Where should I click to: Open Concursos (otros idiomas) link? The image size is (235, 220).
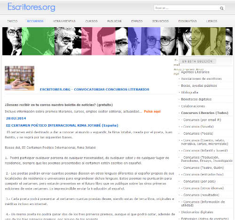203,188
